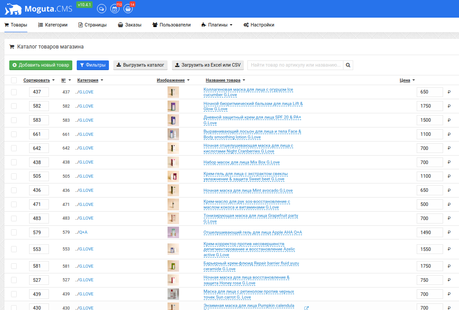Open the Заказы section

pyautogui.click(x=130, y=25)
